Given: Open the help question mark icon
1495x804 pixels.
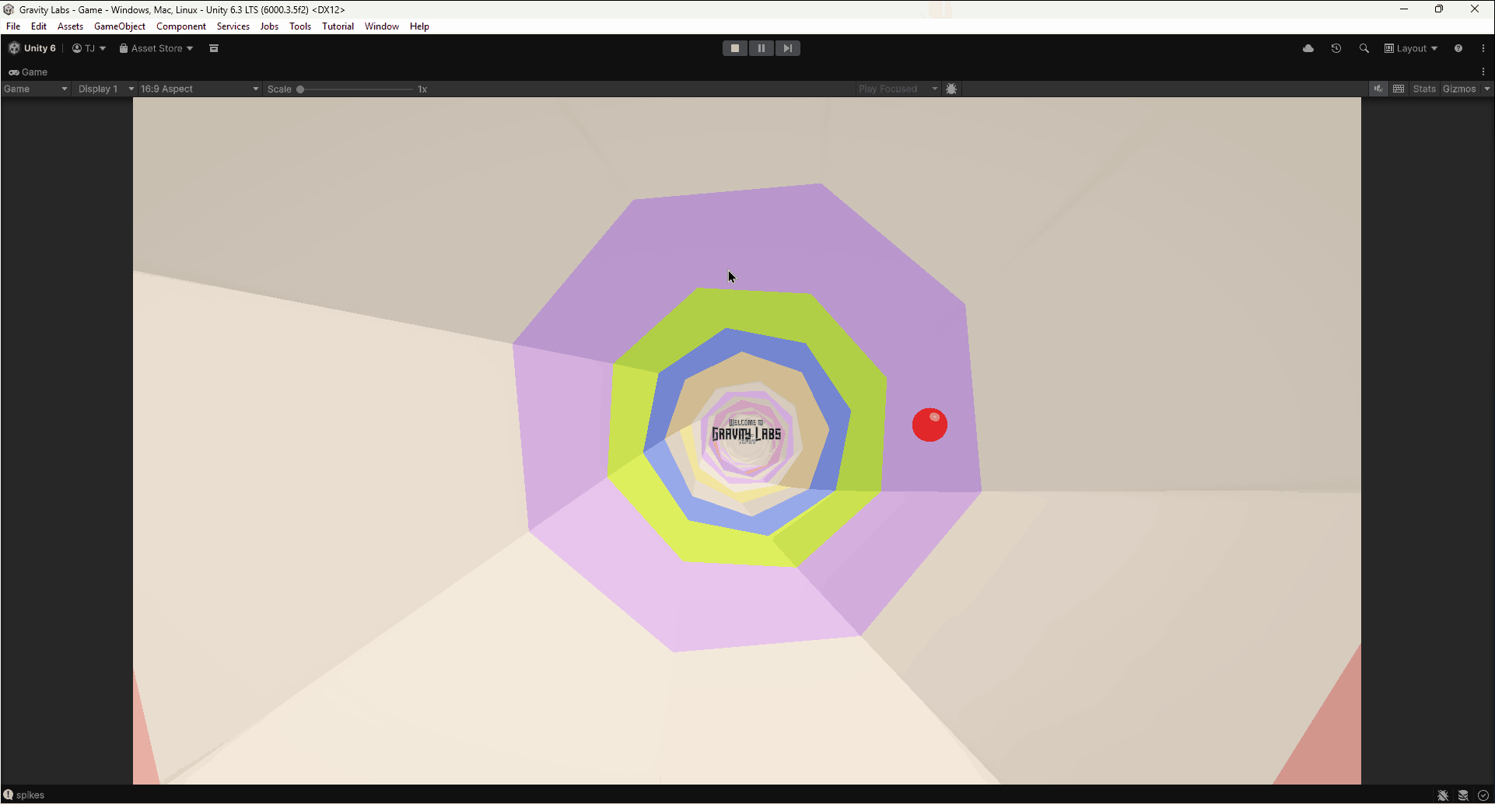Looking at the screenshot, I should [1458, 48].
